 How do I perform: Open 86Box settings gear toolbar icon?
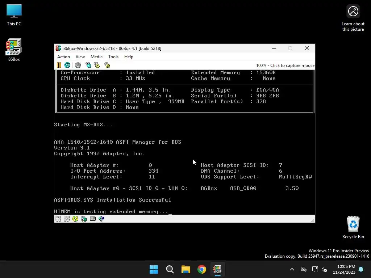[x=107, y=65]
